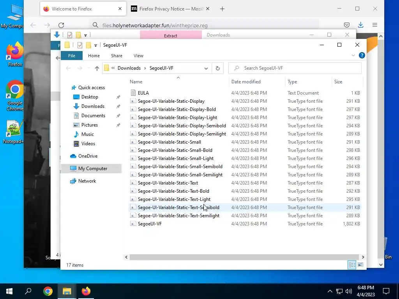Viewport: 399px width, 299px height.
Task: Close the Firefox Privacy Notice tab
Action: pos(208,9)
